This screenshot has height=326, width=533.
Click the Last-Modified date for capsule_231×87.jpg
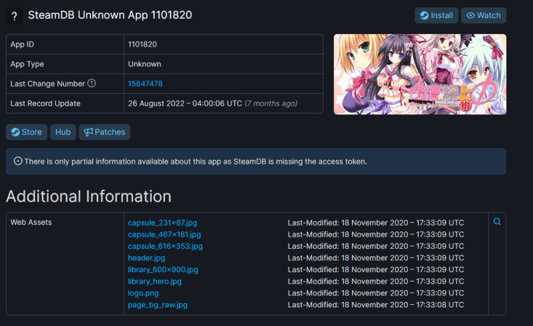tap(376, 223)
